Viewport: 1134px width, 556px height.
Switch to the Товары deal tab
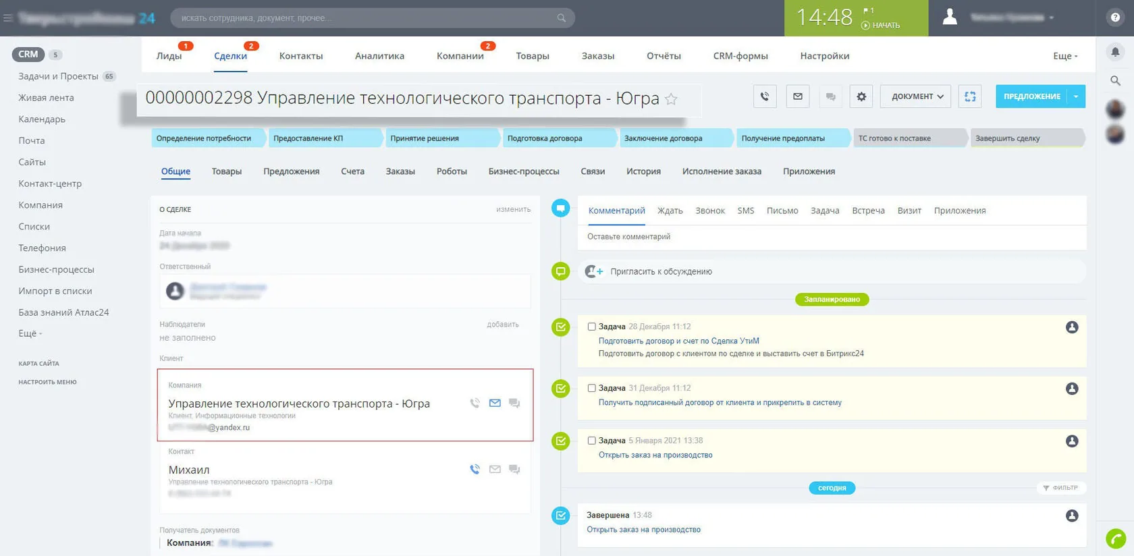point(227,171)
